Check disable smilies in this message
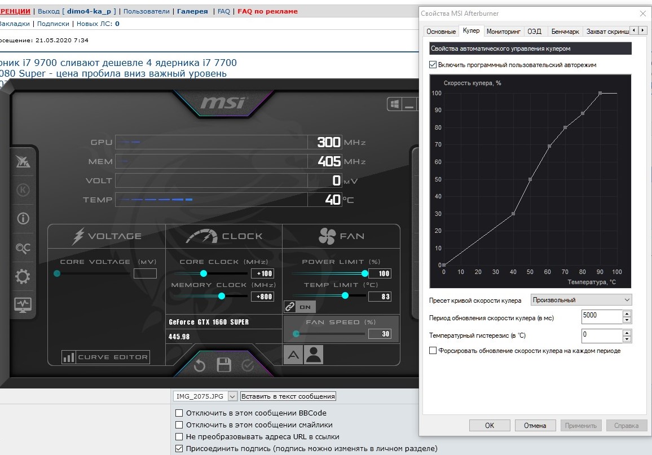Image resolution: width=652 pixels, height=455 pixels. point(179,425)
